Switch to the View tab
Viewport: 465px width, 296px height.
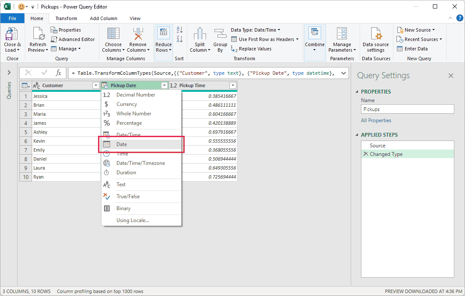pos(135,18)
